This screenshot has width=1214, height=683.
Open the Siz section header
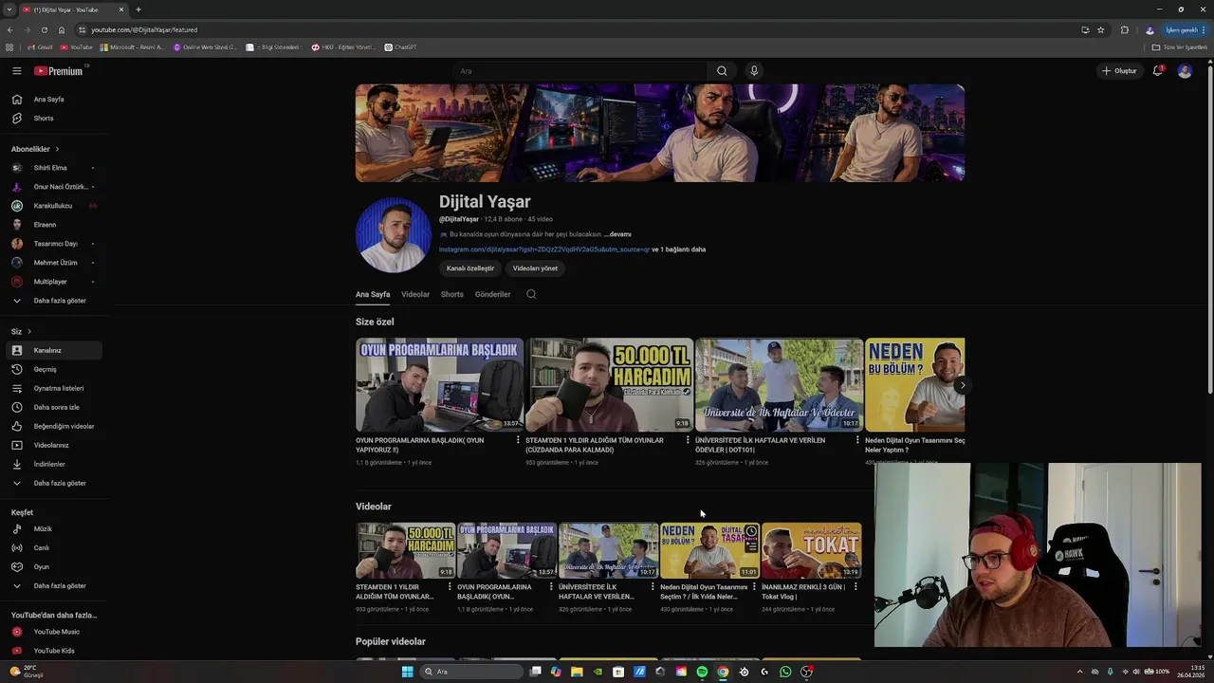pos(21,331)
